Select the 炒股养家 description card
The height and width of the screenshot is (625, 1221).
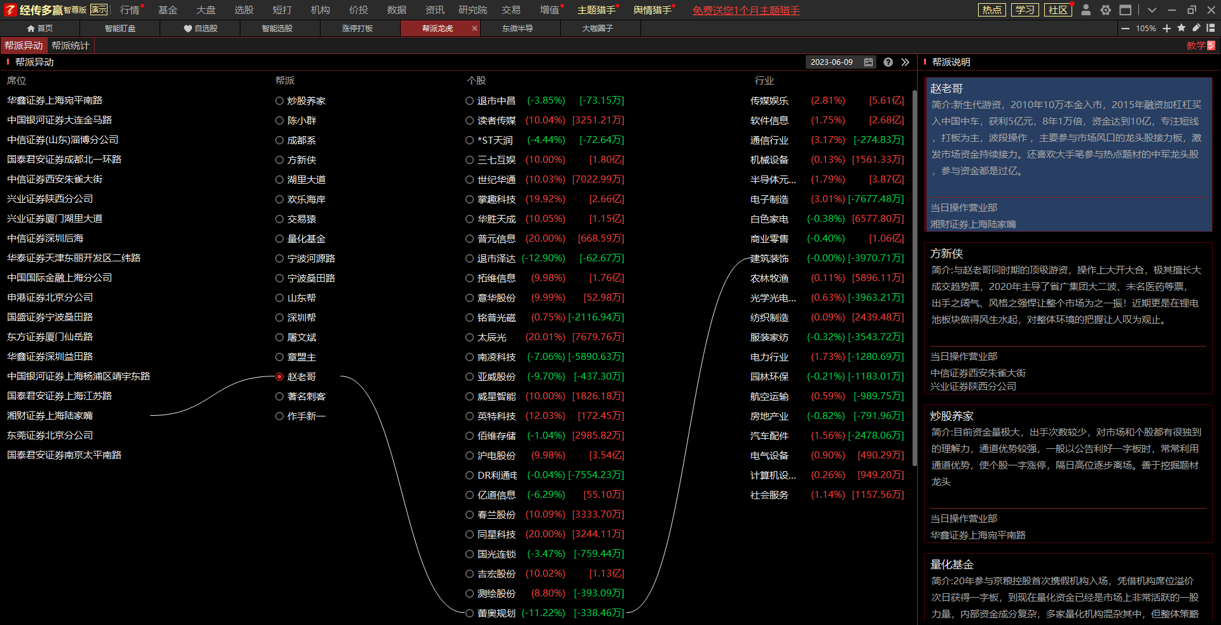click(x=1068, y=474)
